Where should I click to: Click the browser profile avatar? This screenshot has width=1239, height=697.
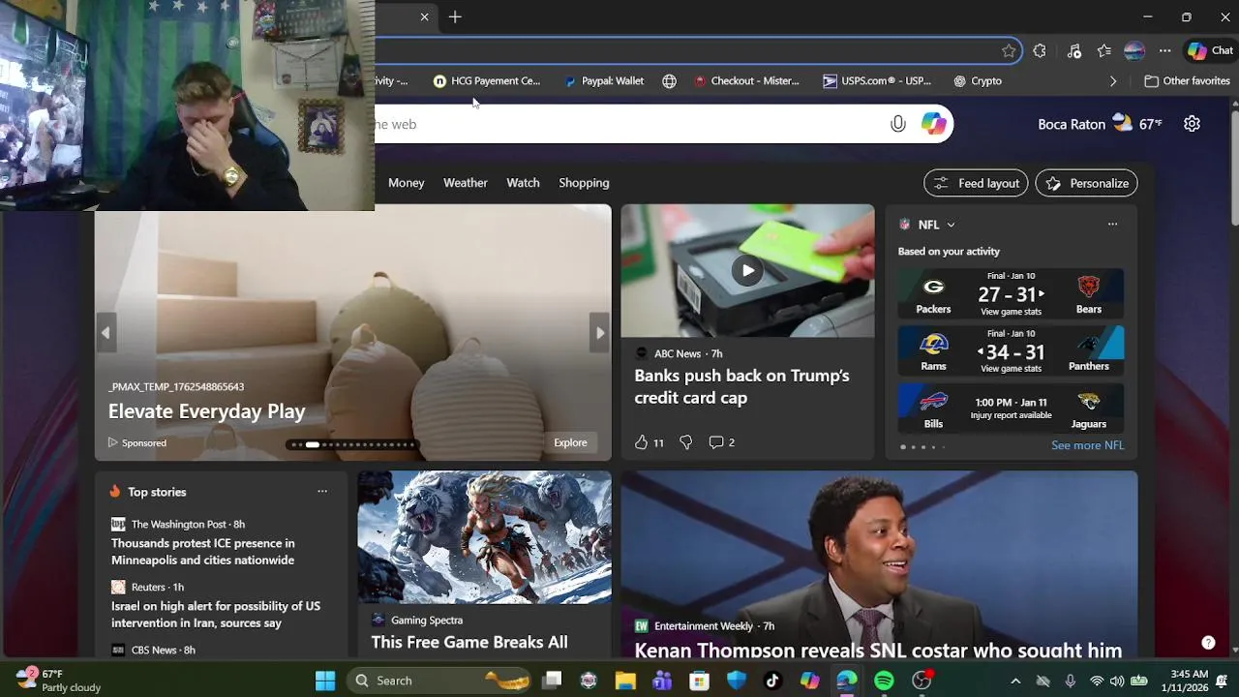(x=1134, y=51)
